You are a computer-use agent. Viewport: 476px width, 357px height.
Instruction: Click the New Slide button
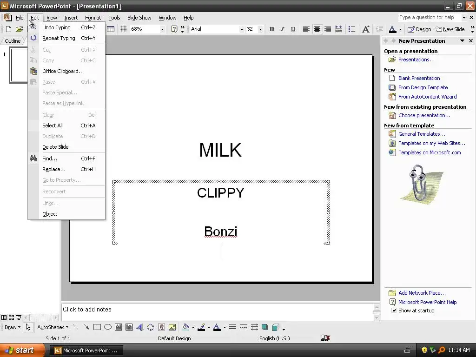point(450,29)
